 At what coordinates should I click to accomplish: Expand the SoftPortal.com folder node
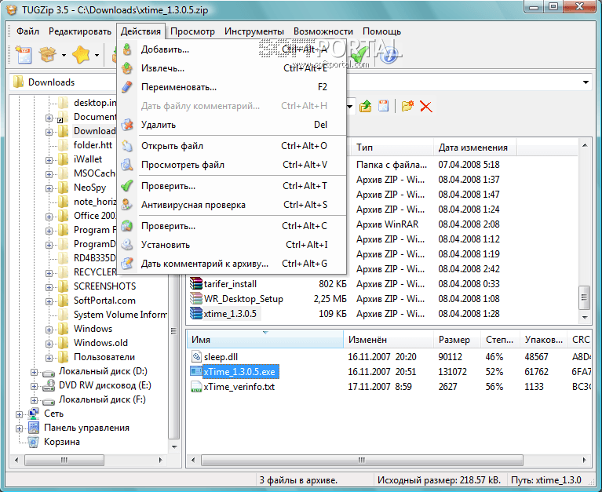tap(49, 301)
